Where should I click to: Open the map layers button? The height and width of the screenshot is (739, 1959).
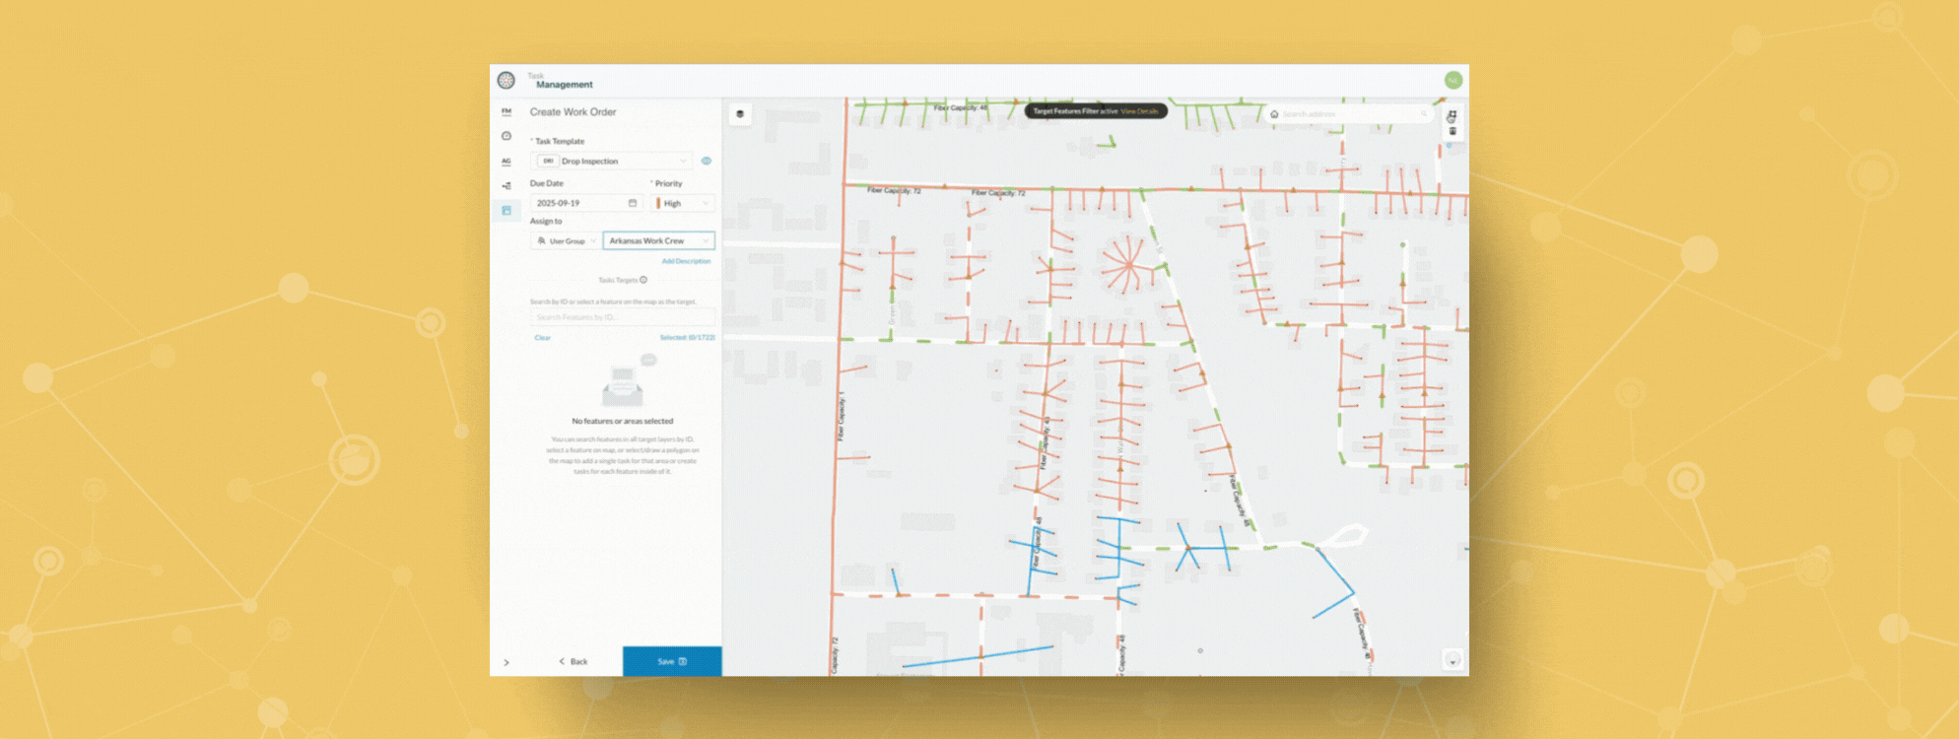point(740,114)
